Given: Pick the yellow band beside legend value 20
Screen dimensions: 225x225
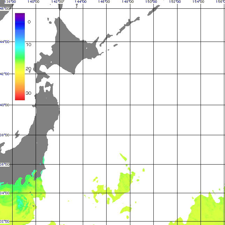Looking at the screenshot, I should coord(20,69).
